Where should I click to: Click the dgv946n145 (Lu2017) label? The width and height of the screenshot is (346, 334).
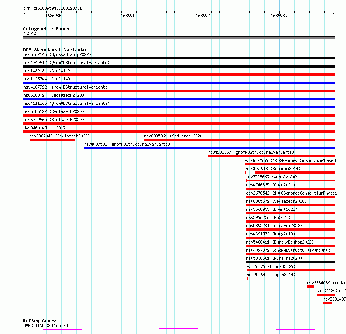pos(45,128)
